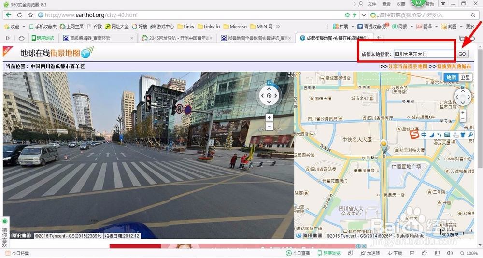The height and width of the screenshot is (258, 483).
Task: Reload the page with the refresh icon
Action: [x=19, y=15]
